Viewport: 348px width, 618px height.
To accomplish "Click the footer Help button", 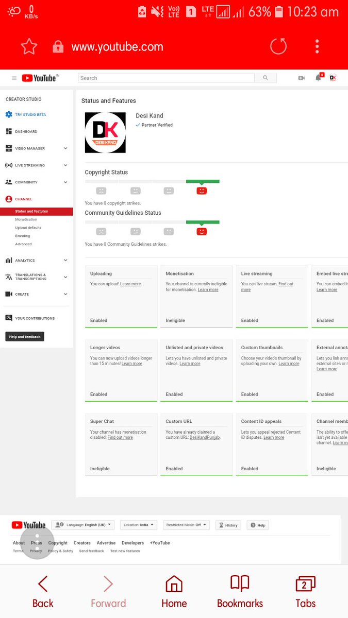I will click(x=258, y=525).
